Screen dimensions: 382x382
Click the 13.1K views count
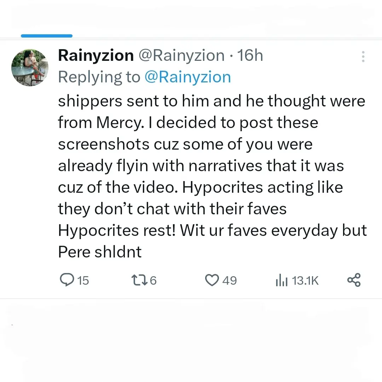pos(306,281)
